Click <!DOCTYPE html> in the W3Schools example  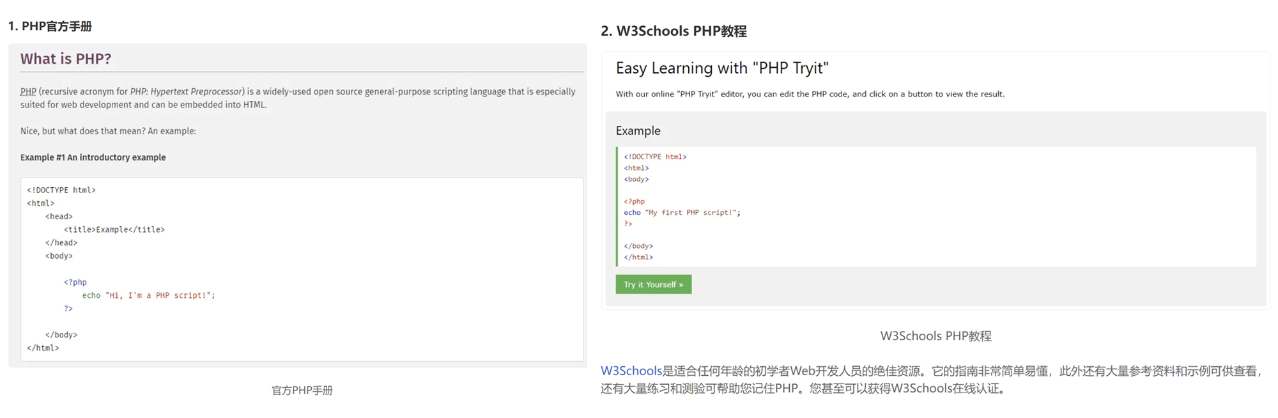655,157
